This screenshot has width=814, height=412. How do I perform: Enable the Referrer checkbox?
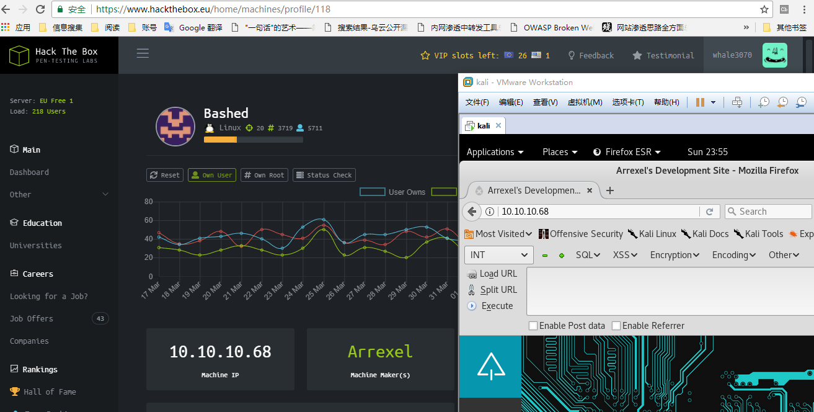click(616, 326)
